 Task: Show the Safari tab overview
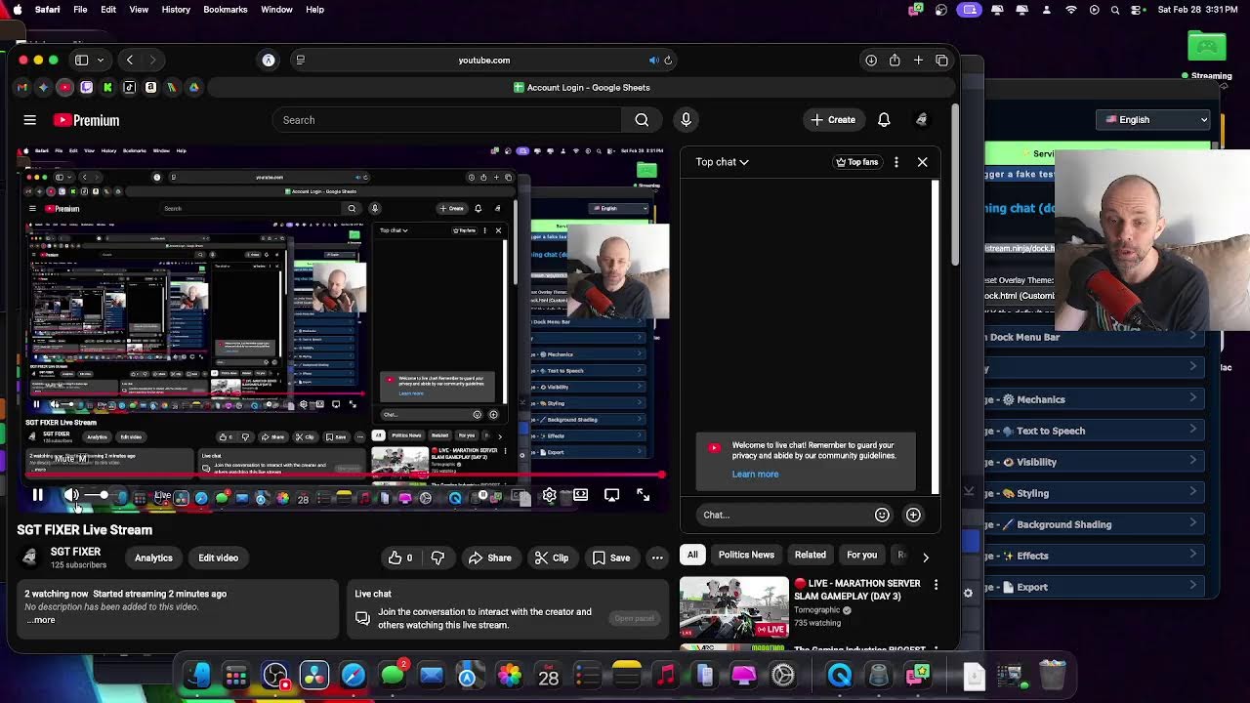[941, 61]
